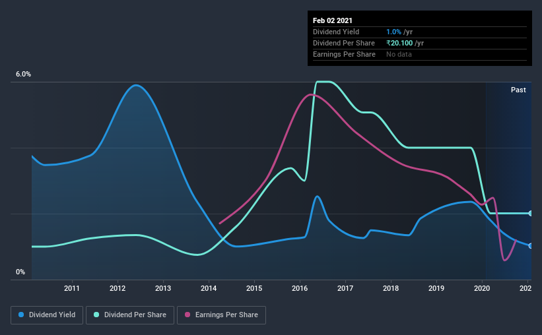
Task: Click the tooltip's Earnings Per Share row label
Action: tap(344, 54)
